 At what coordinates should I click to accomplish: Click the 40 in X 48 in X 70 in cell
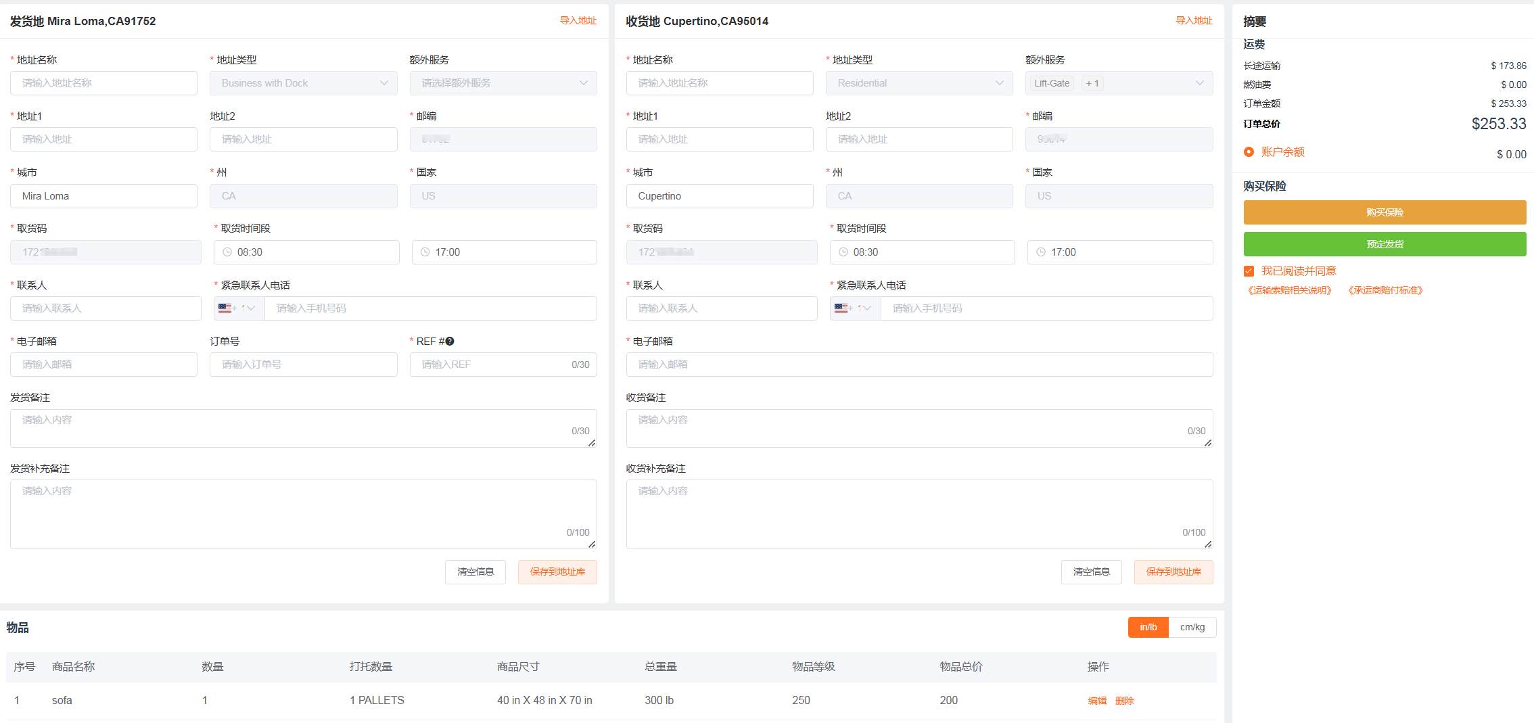pyautogui.click(x=544, y=701)
